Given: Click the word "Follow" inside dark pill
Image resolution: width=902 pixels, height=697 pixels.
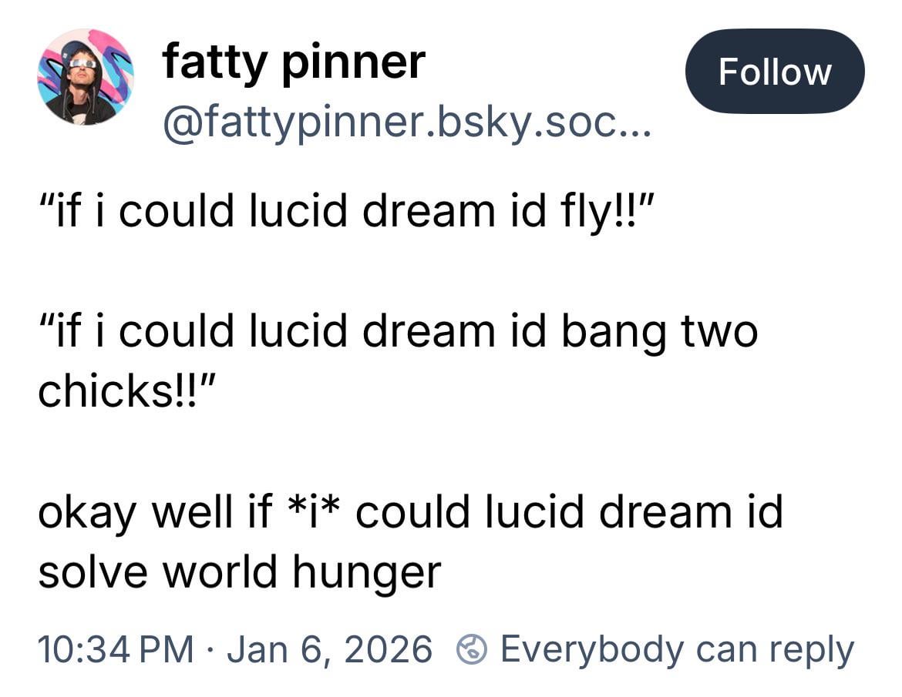Looking at the screenshot, I should point(775,72).
